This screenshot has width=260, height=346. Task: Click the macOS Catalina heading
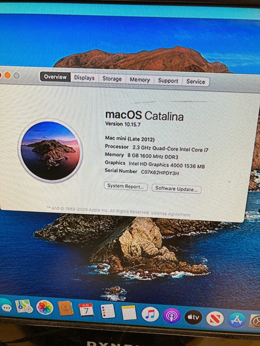144,115
